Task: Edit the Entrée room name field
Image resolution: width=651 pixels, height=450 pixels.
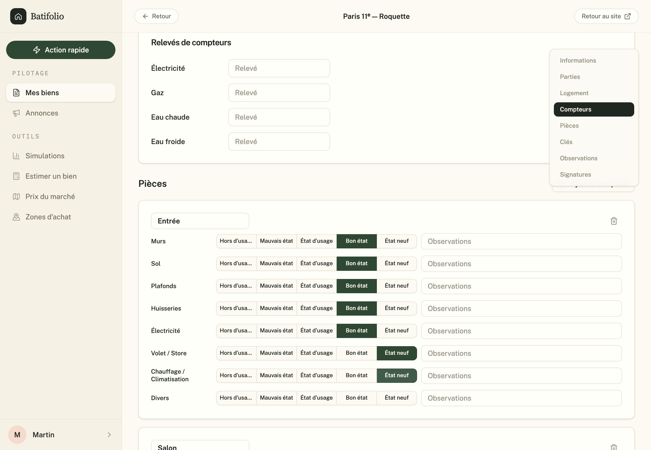Action: pos(200,221)
